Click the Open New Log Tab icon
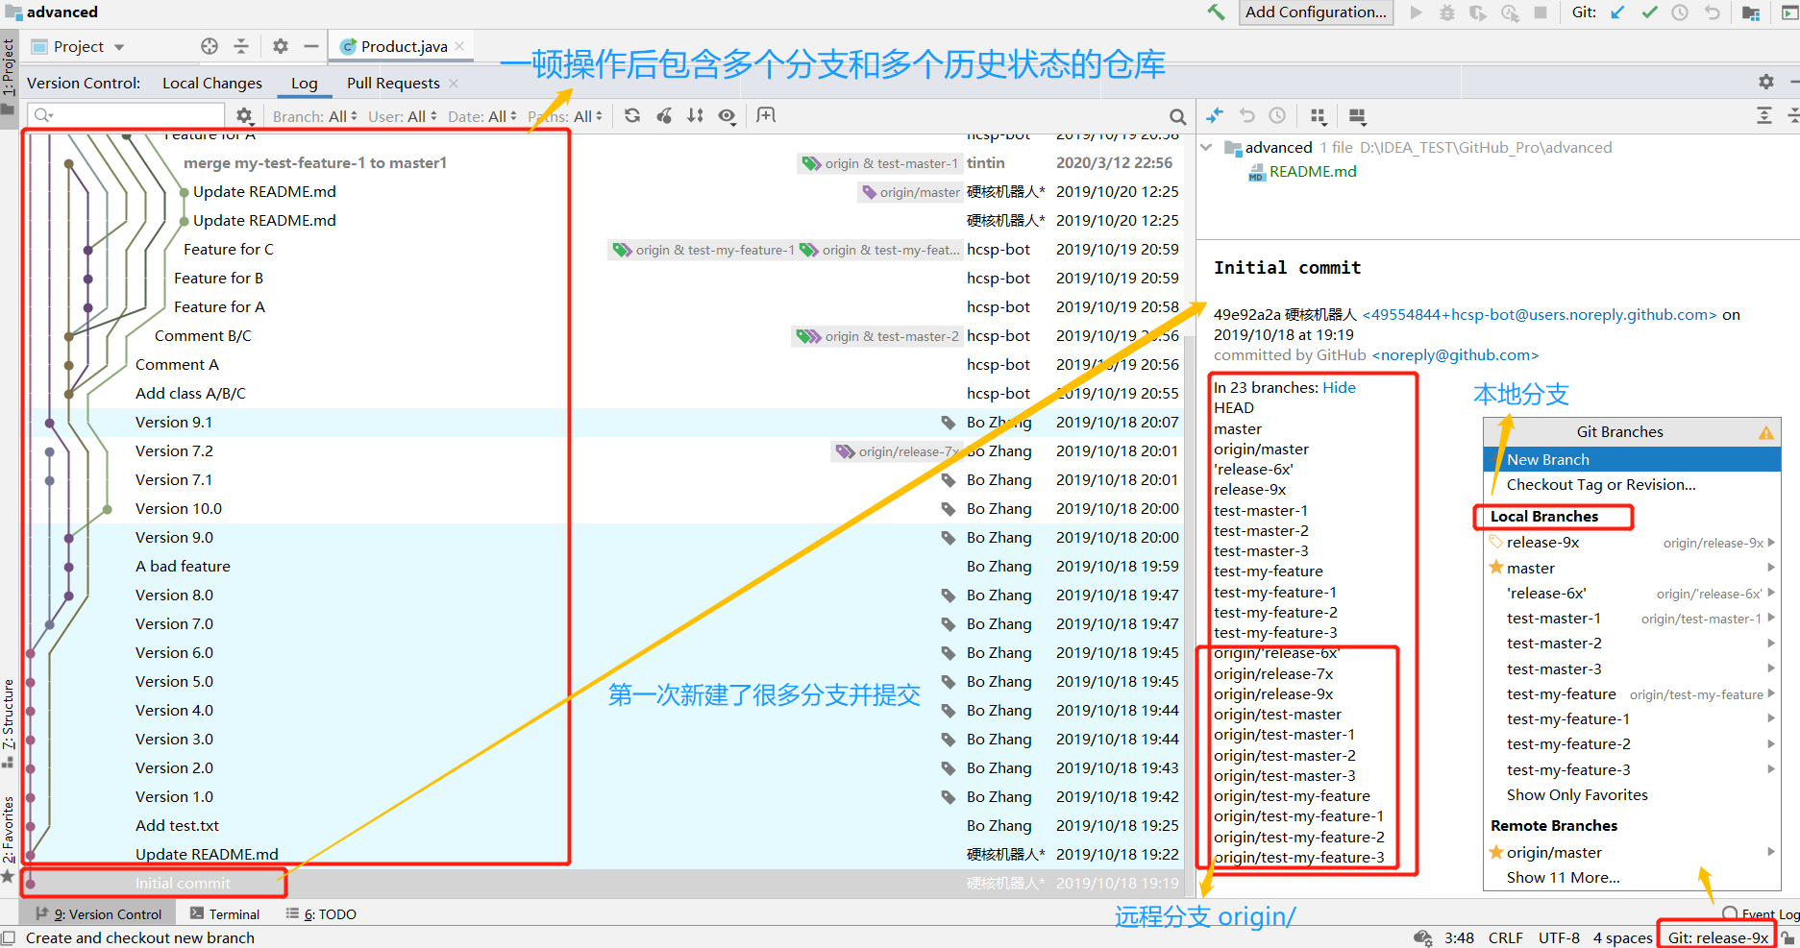This screenshot has height=948, width=1800. pyautogui.click(x=766, y=115)
